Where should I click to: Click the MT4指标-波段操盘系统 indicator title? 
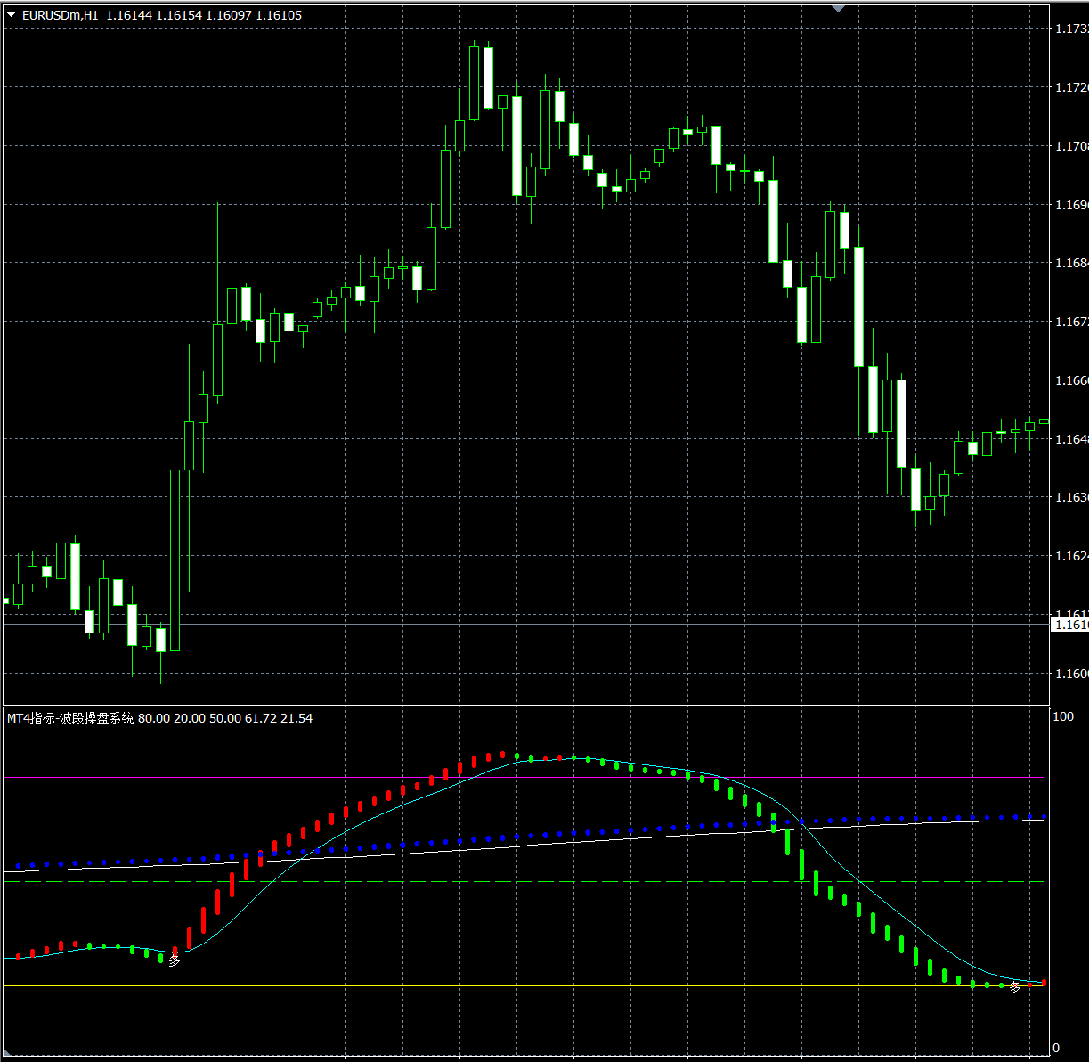tap(70, 718)
